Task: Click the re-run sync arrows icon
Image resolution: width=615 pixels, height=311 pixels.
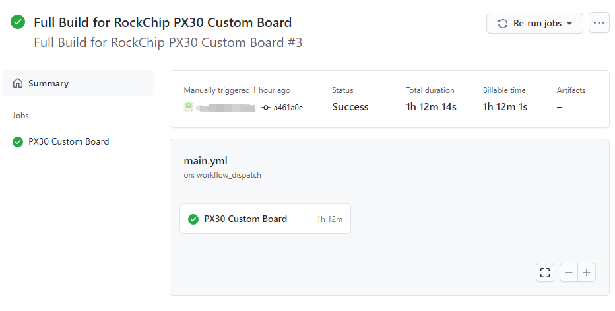Action: (x=502, y=24)
